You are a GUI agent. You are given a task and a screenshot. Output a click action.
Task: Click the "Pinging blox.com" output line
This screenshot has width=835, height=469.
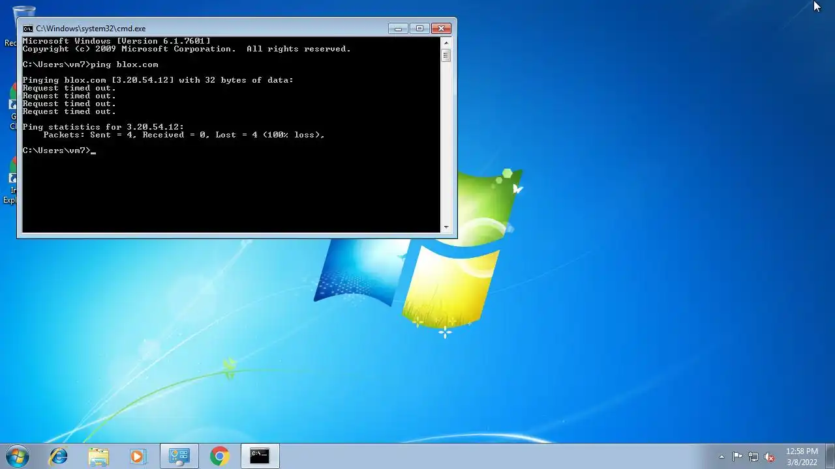pos(158,80)
